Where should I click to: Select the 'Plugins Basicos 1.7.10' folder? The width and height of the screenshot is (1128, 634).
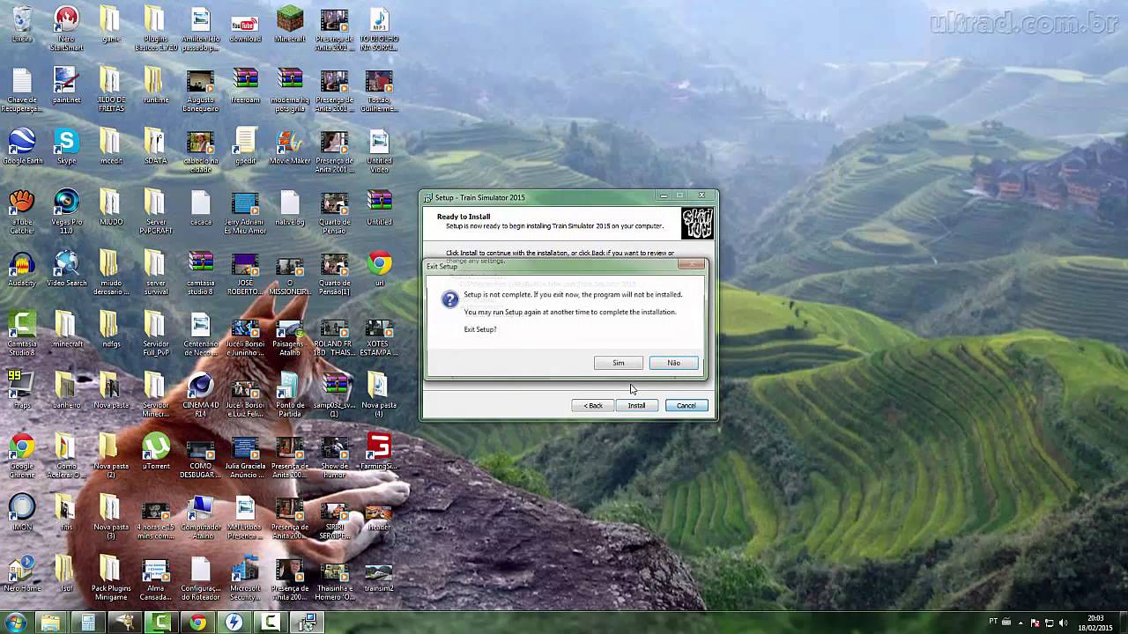pos(156,28)
